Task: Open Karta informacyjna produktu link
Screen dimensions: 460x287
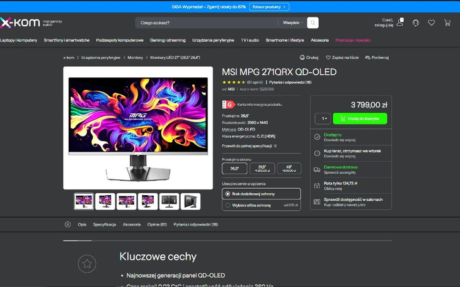Action: click(260, 104)
